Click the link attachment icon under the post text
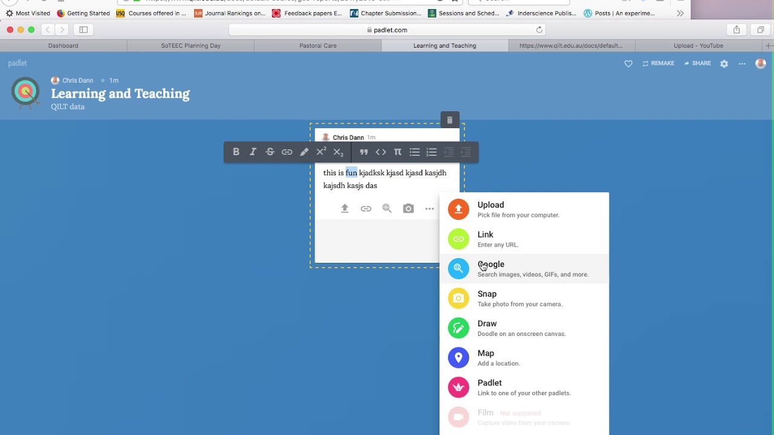The width and height of the screenshot is (774, 435). point(366,208)
